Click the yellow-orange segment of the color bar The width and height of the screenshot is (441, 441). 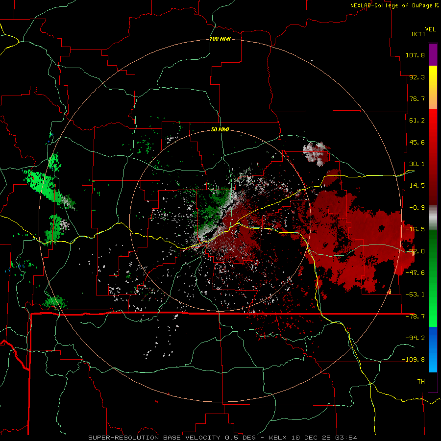(433, 87)
